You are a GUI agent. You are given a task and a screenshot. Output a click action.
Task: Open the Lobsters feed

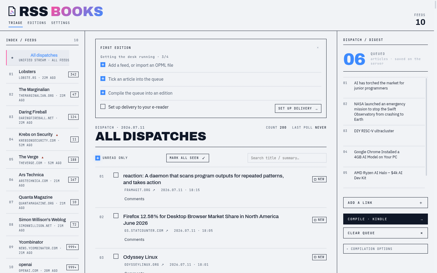42,74
